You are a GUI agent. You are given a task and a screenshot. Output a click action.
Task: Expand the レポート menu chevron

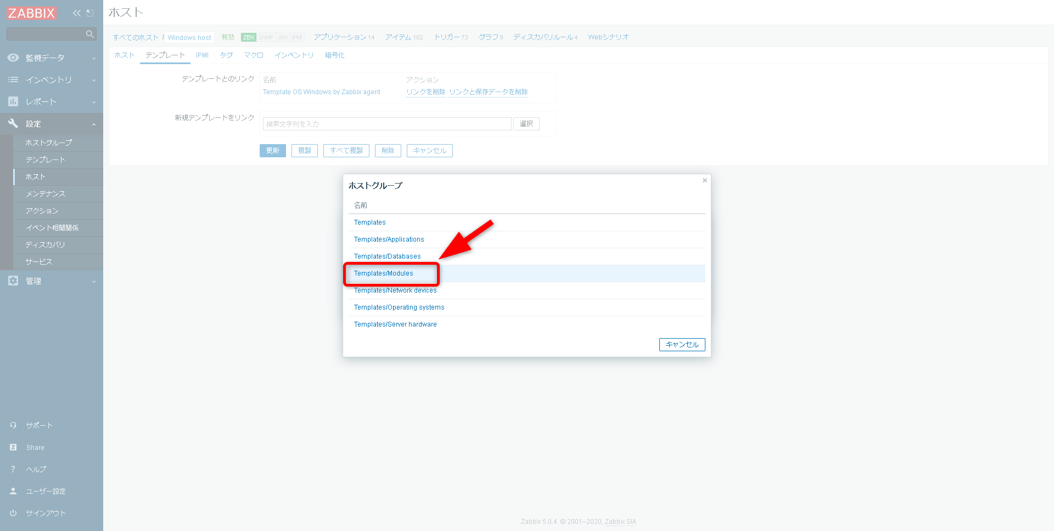[x=94, y=102]
